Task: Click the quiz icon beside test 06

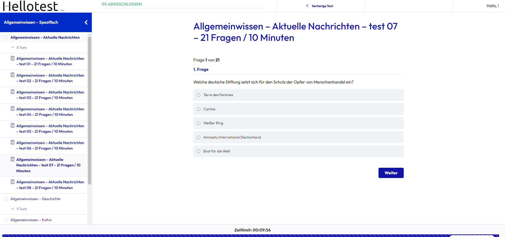Action: point(12,142)
